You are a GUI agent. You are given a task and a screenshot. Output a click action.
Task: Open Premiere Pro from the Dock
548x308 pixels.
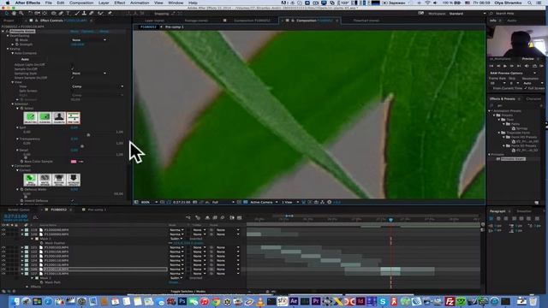point(316,300)
